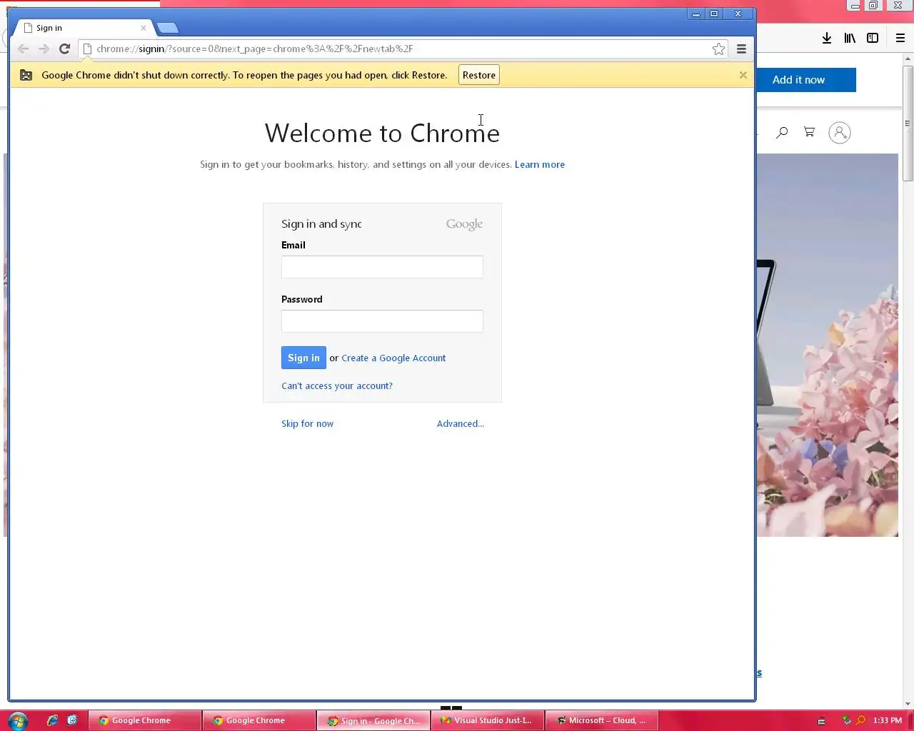The width and height of the screenshot is (914, 731).
Task: Switch to first 'Google Chrome' taskbar button
Action: tap(145, 720)
